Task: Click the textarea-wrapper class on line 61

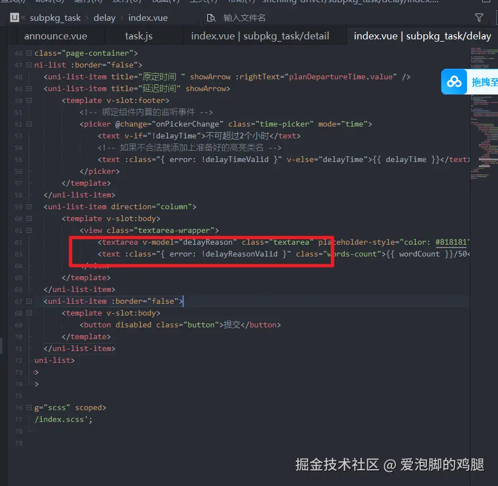Action: point(174,231)
